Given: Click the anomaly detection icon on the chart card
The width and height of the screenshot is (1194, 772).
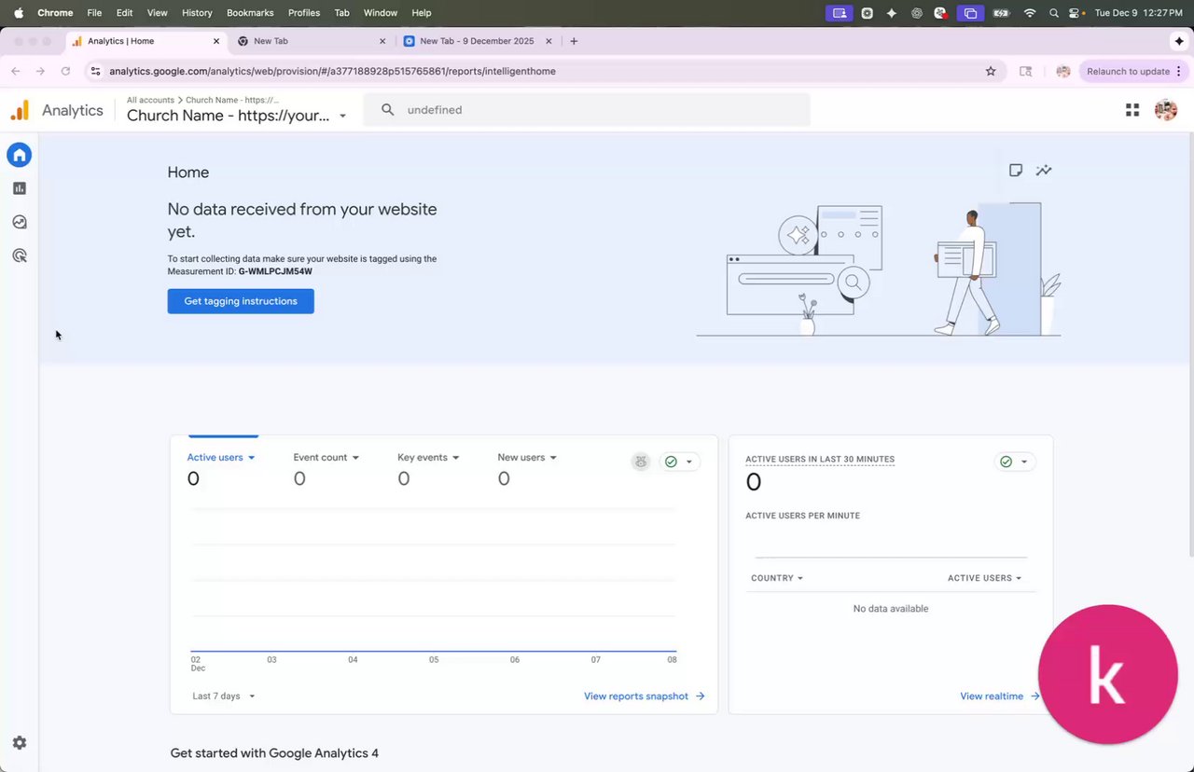Looking at the screenshot, I should (x=641, y=462).
